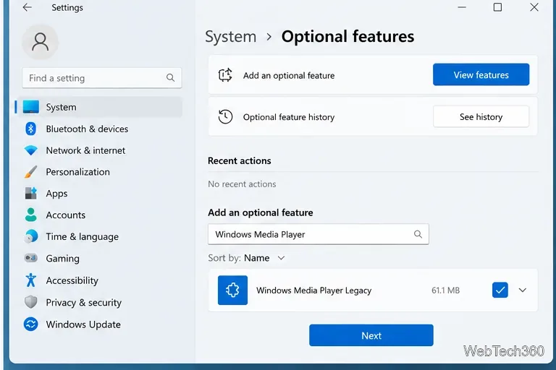Click the Bluetooth icon in the sidebar
556x370 pixels.
(31, 129)
